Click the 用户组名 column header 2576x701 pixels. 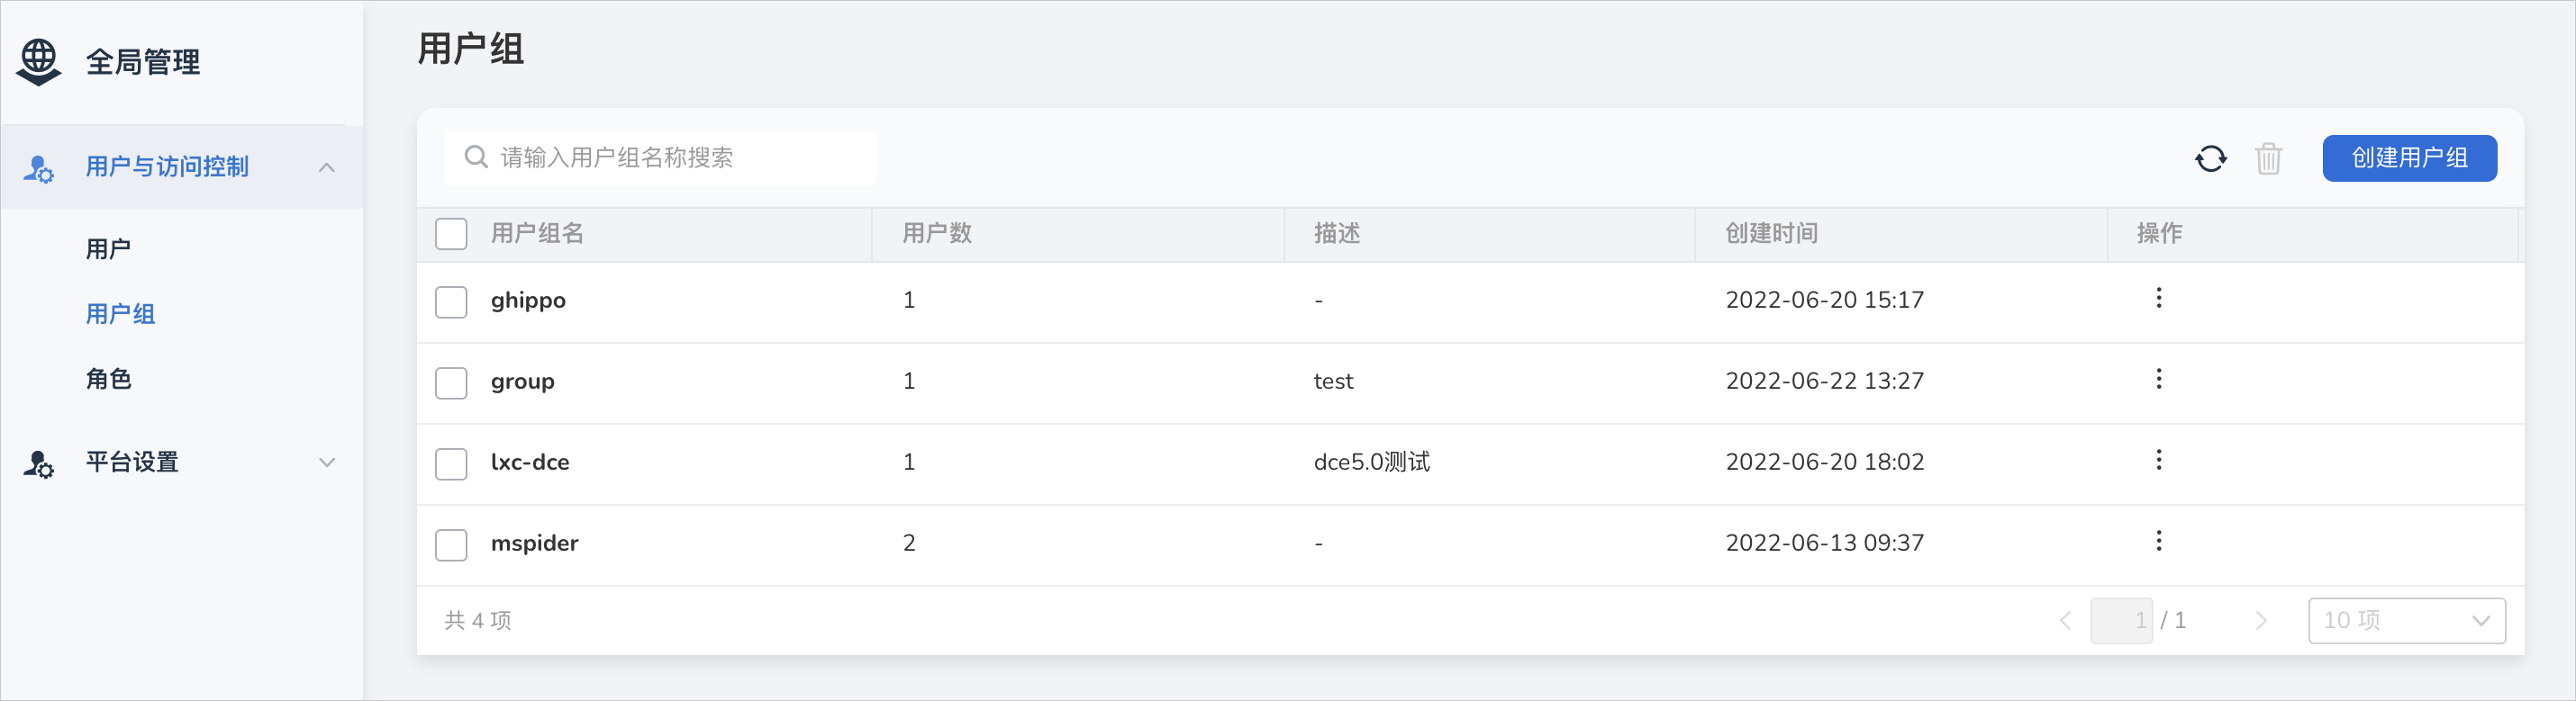pyautogui.click(x=537, y=234)
